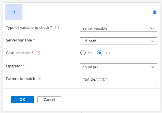Dismiss the dialog with Cancel
Image resolution: width=162 pixels, height=113 pixels.
pos(49,100)
